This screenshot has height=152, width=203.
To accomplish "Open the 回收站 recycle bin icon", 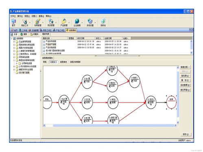I will pyautogui.click(x=103, y=23).
